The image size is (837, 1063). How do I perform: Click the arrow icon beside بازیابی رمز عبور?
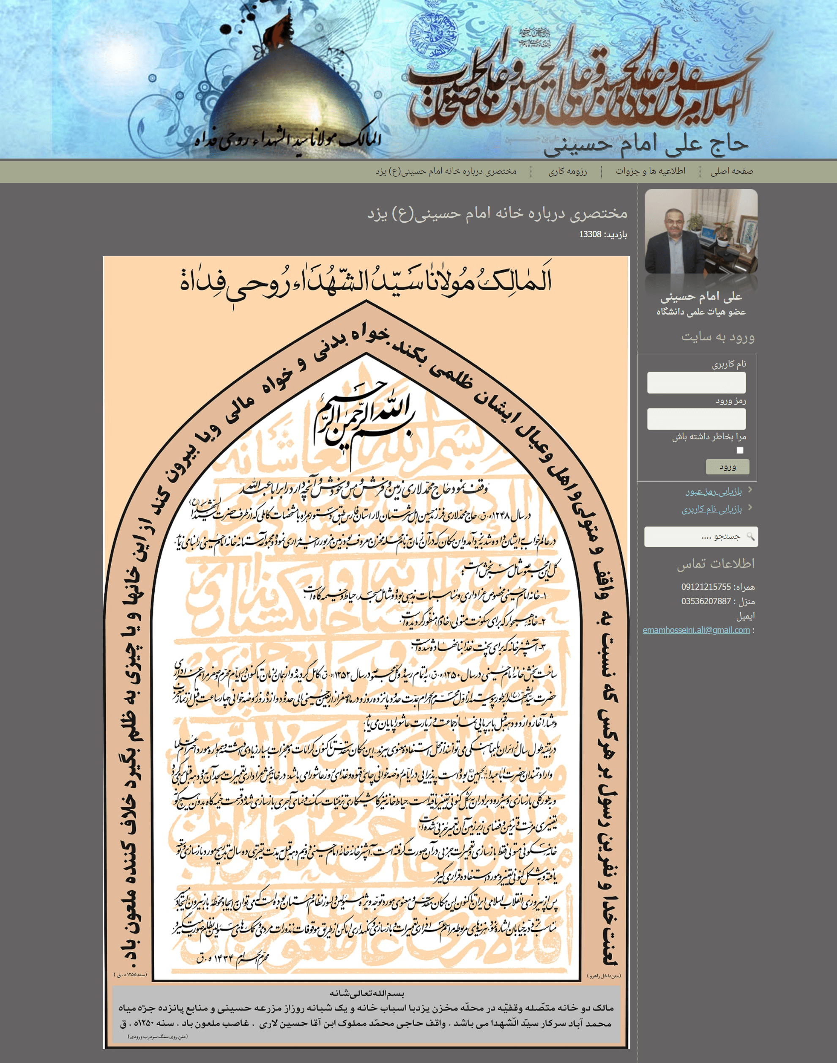click(750, 490)
